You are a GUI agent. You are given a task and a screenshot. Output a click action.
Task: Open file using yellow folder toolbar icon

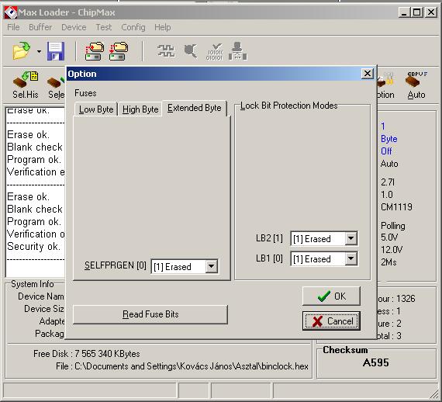[x=21, y=50]
